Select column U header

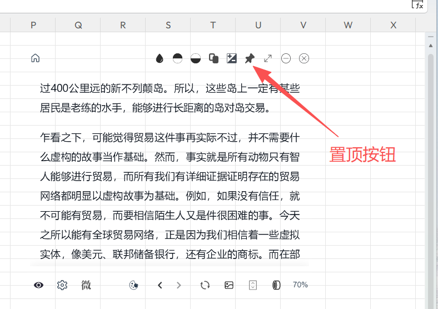click(258, 25)
